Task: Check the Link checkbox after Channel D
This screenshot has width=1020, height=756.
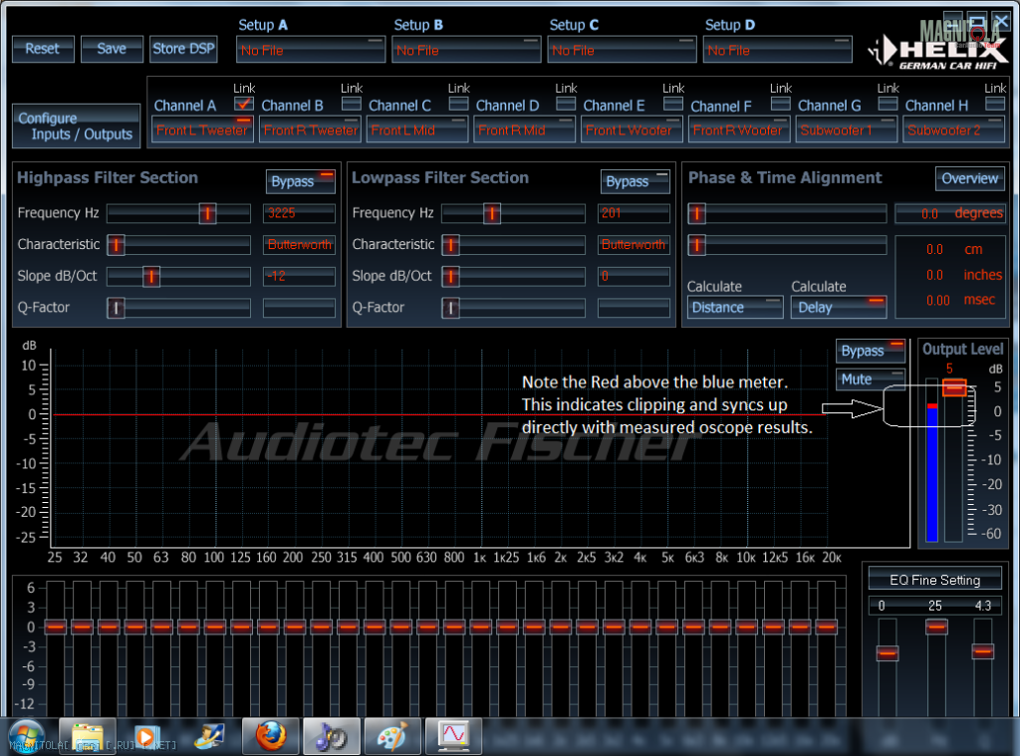Action: click(566, 104)
